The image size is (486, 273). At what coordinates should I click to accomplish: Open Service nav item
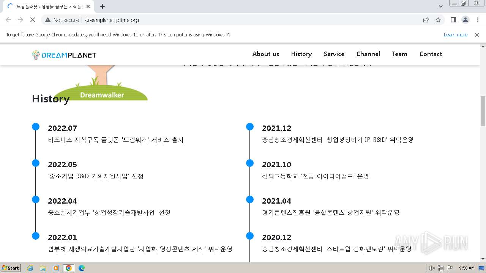click(334, 54)
